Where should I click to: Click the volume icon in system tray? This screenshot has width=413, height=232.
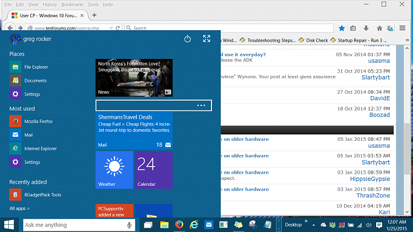point(368,225)
